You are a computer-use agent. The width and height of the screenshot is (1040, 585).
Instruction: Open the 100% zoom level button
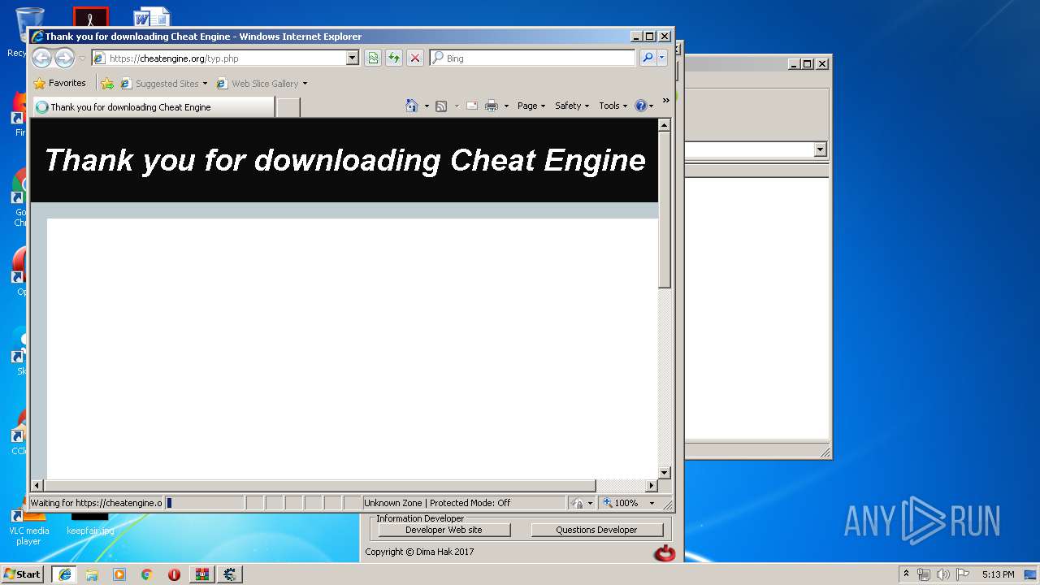click(621, 503)
